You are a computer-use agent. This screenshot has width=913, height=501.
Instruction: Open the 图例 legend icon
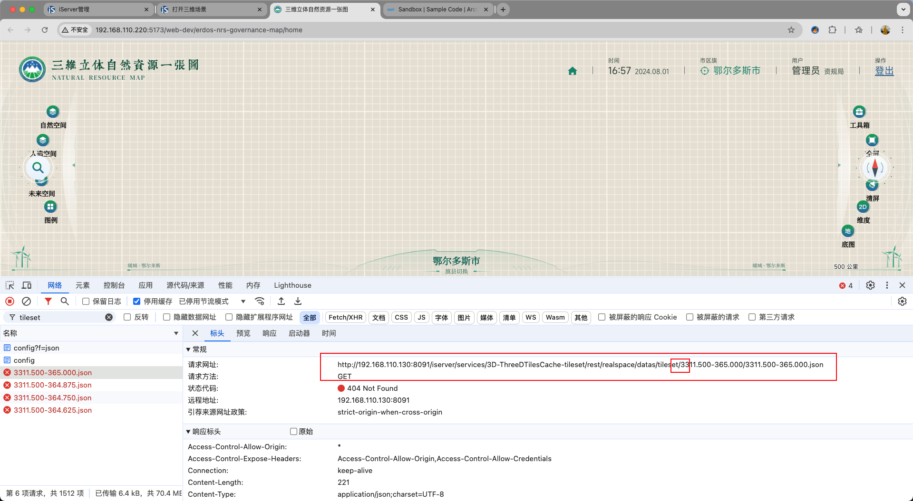click(50, 207)
